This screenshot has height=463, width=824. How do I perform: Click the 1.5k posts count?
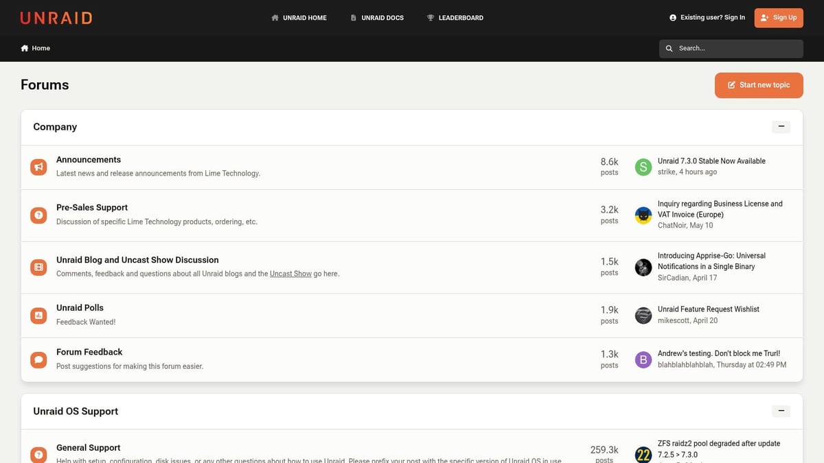(x=609, y=267)
